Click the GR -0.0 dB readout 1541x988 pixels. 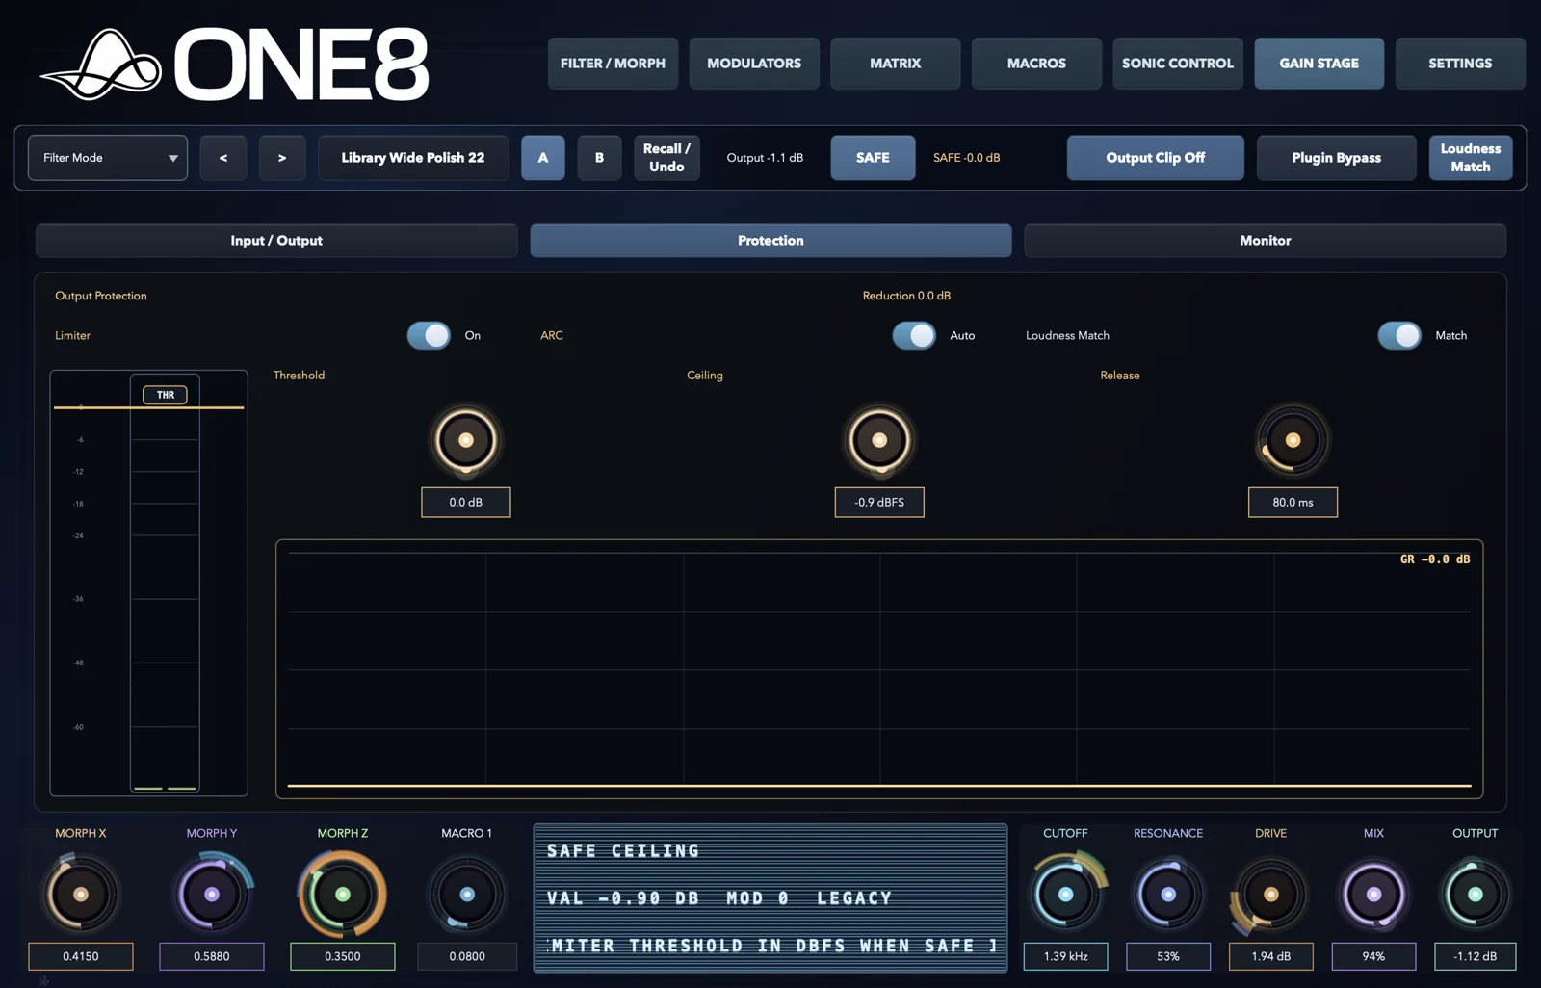pyautogui.click(x=1435, y=559)
